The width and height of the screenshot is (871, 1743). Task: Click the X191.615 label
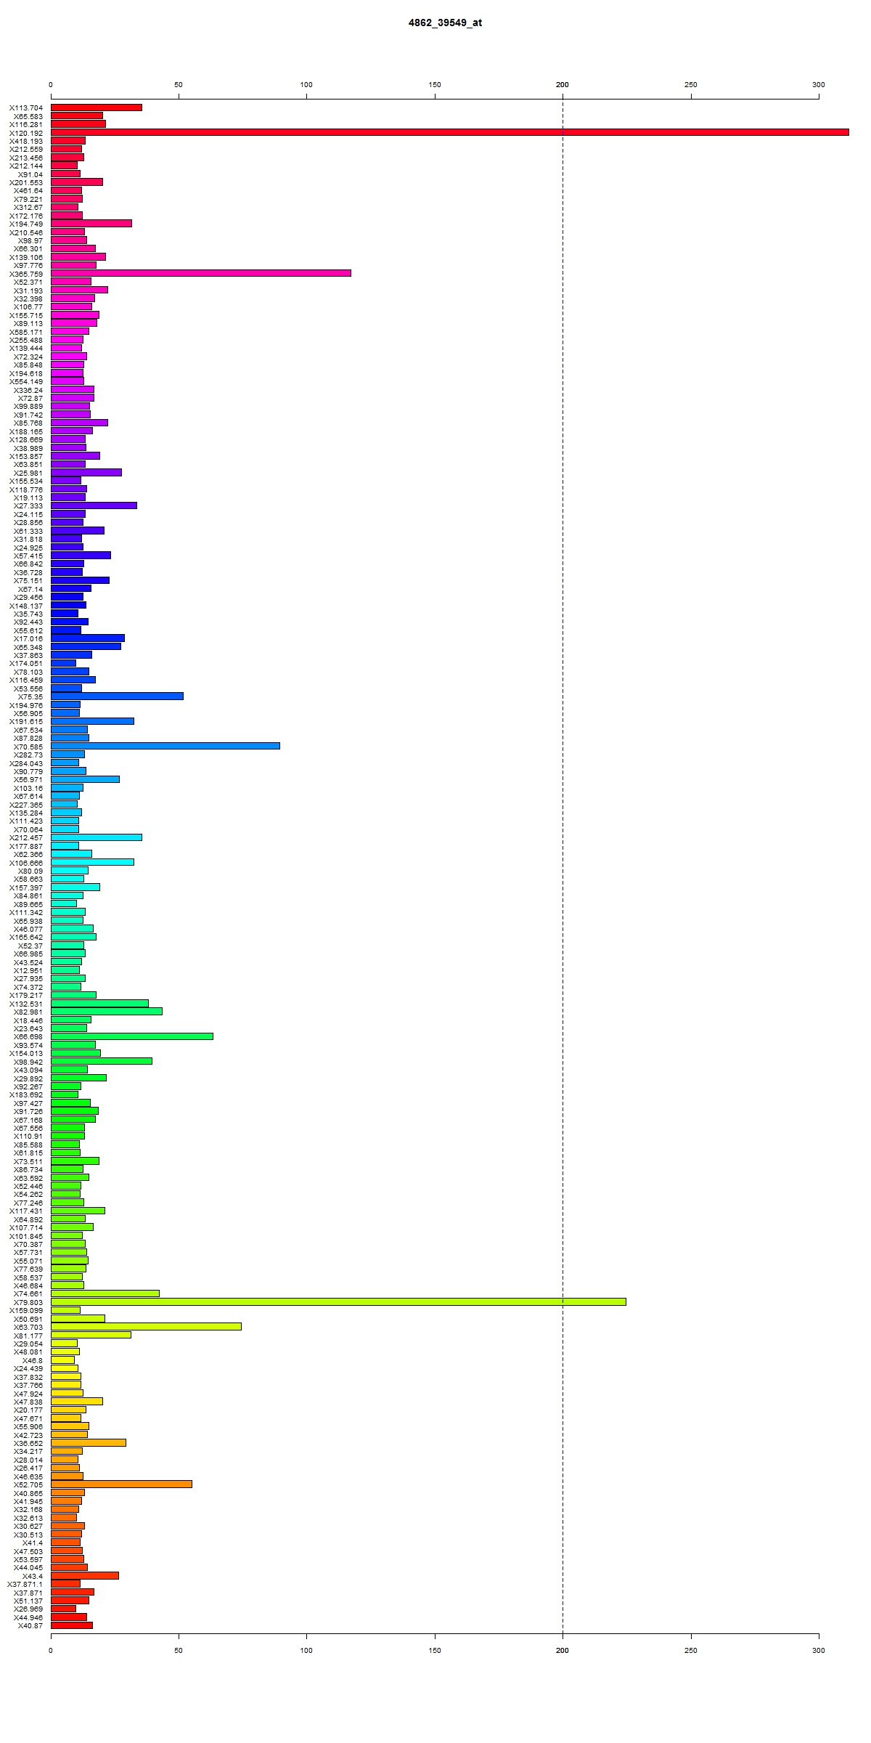[26, 721]
